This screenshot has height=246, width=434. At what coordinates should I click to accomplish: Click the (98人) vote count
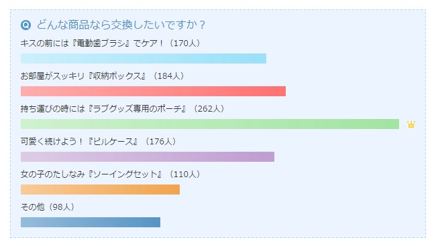(x=62, y=207)
